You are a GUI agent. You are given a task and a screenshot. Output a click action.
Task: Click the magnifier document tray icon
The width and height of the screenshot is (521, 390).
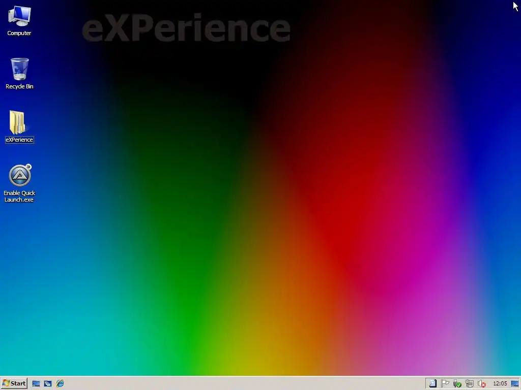point(432,384)
